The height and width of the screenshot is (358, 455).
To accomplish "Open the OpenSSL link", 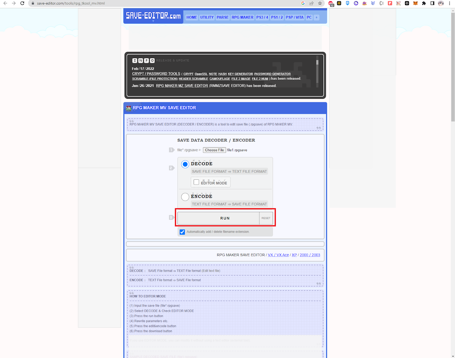I will [x=201, y=74].
